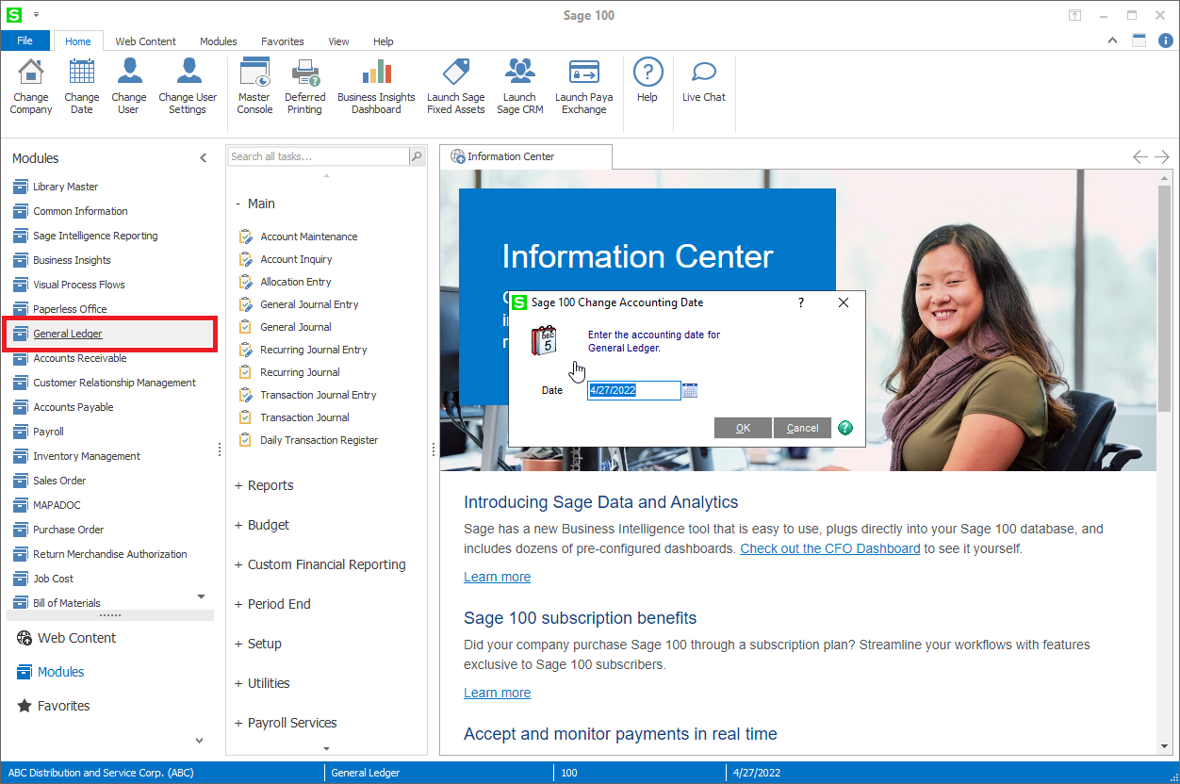Switch to the Modules ribbon tab
This screenshot has height=784, width=1180.
[219, 41]
